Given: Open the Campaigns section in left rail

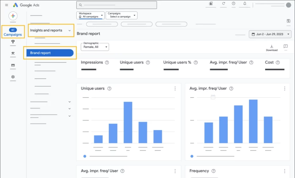Looking at the screenshot, I should [13, 32].
